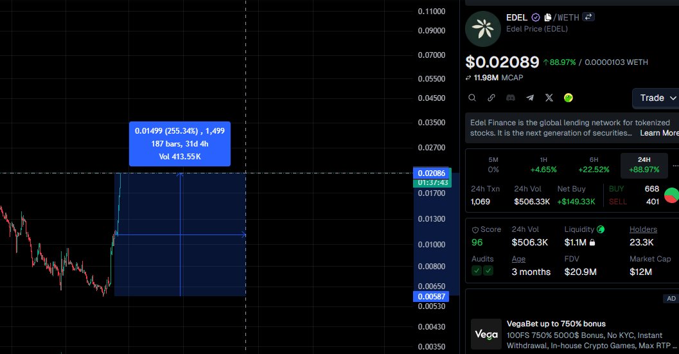Copy the EDEL contract address
This screenshot has width=679, height=354.
pos(548,17)
